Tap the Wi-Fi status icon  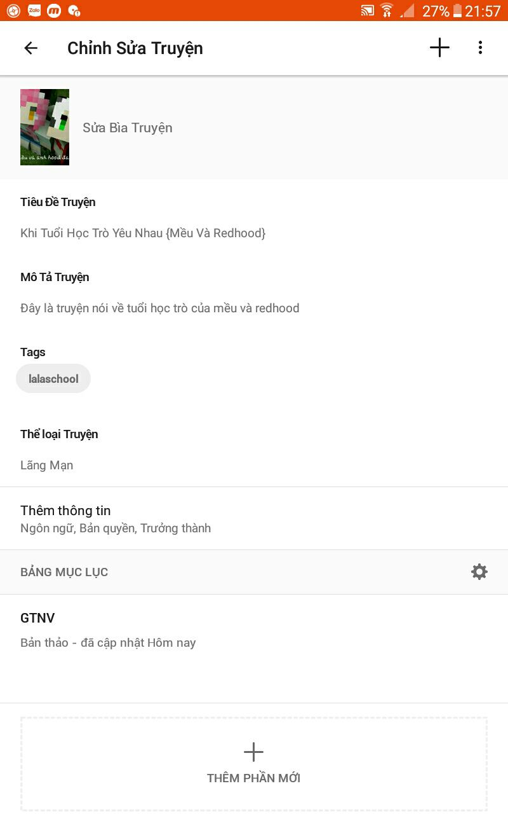pos(387,10)
